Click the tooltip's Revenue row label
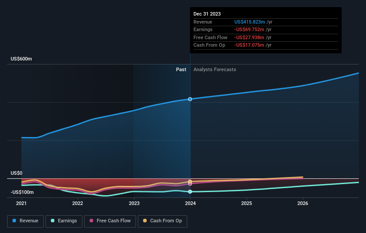The width and height of the screenshot is (366, 233). tap(203, 22)
